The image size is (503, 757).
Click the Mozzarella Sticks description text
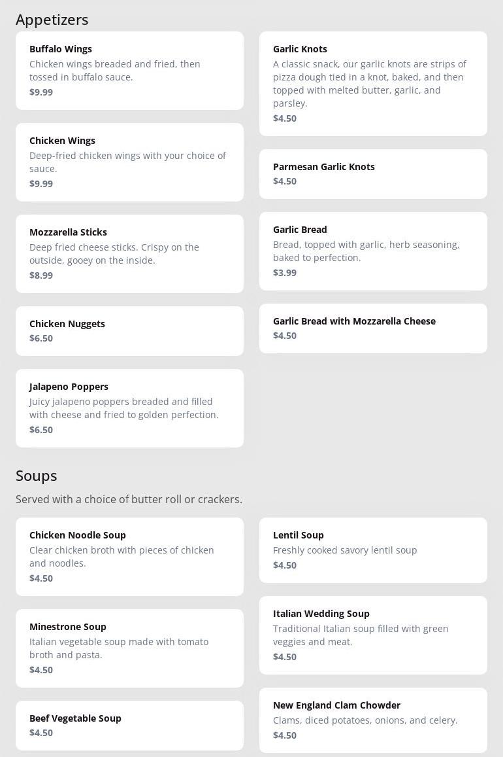click(x=114, y=254)
